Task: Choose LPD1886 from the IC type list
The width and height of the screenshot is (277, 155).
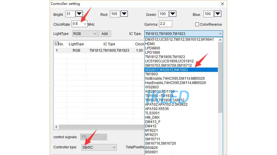Action: (181, 53)
